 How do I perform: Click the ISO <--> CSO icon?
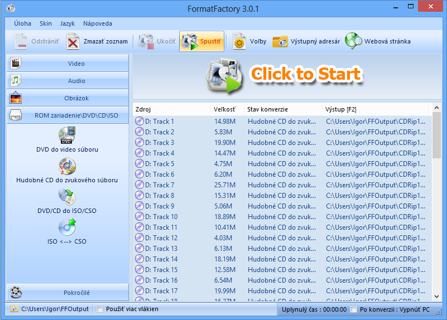click(67, 227)
